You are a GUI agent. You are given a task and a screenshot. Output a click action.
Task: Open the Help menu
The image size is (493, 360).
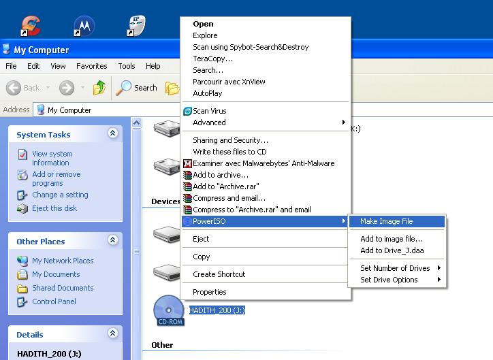(x=153, y=66)
